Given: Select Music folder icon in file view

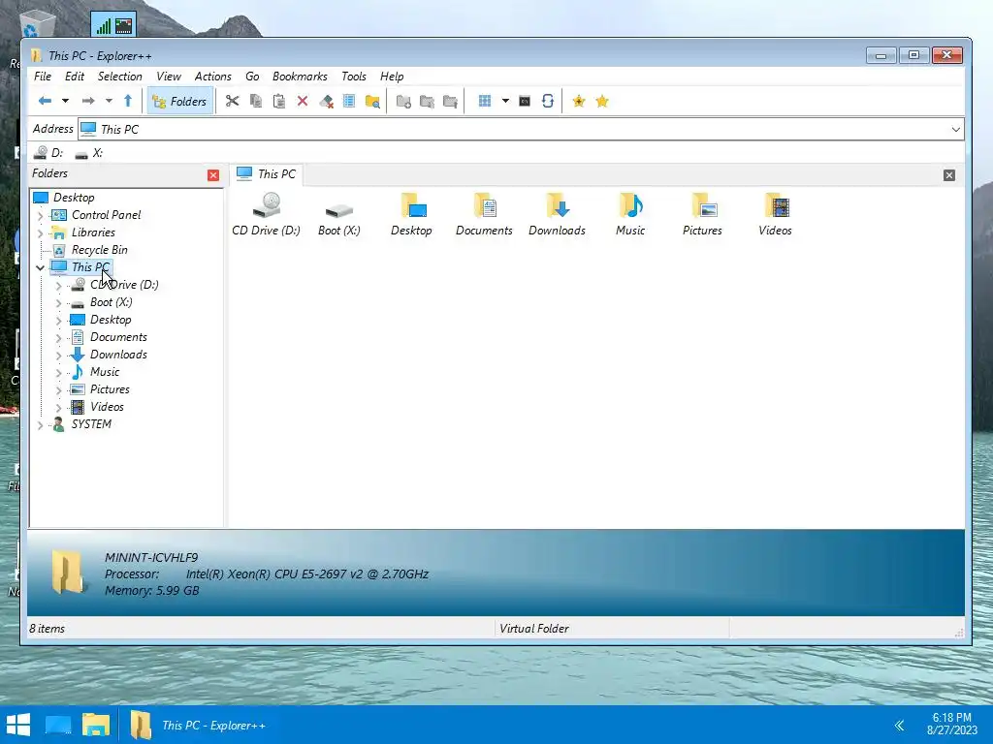Looking at the screenshot, I should (x=630, y=215).
